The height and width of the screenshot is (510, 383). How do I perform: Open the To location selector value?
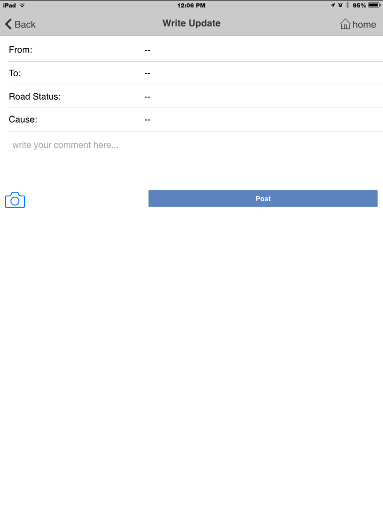[x=148, y=74]
